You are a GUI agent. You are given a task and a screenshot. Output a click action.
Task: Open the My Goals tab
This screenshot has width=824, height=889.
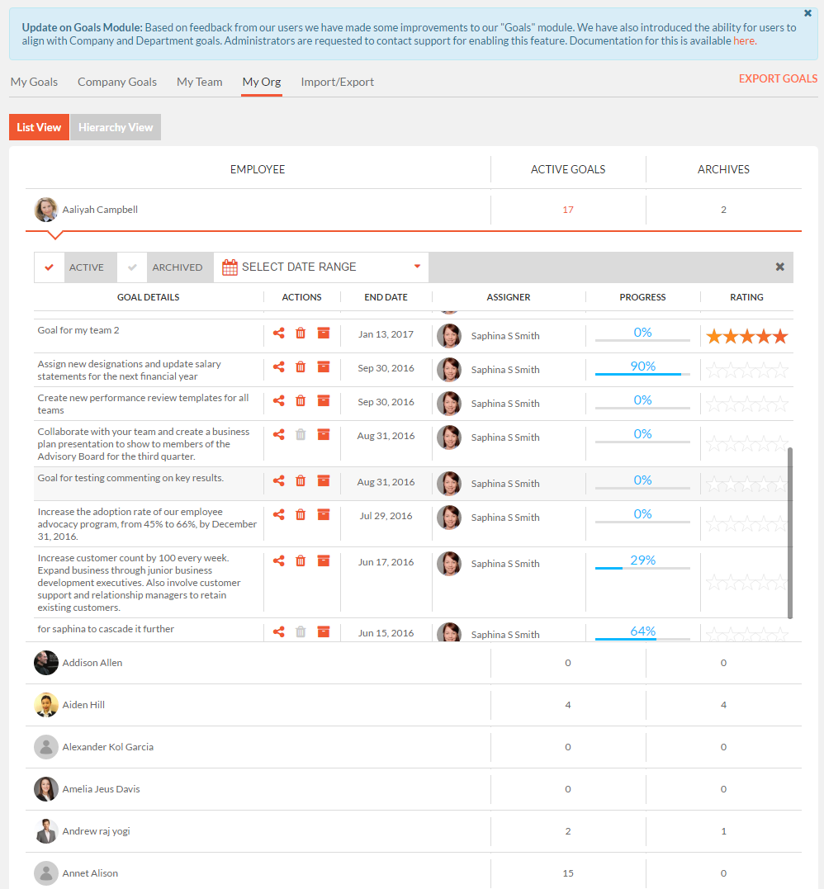pos(34,82)
